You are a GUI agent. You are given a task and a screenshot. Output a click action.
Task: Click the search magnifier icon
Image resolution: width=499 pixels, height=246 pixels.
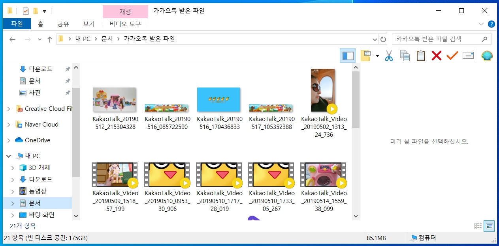tap(485, 39)
